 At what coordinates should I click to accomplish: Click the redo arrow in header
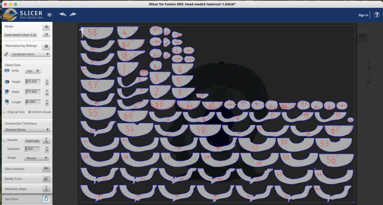pos(73,14)
